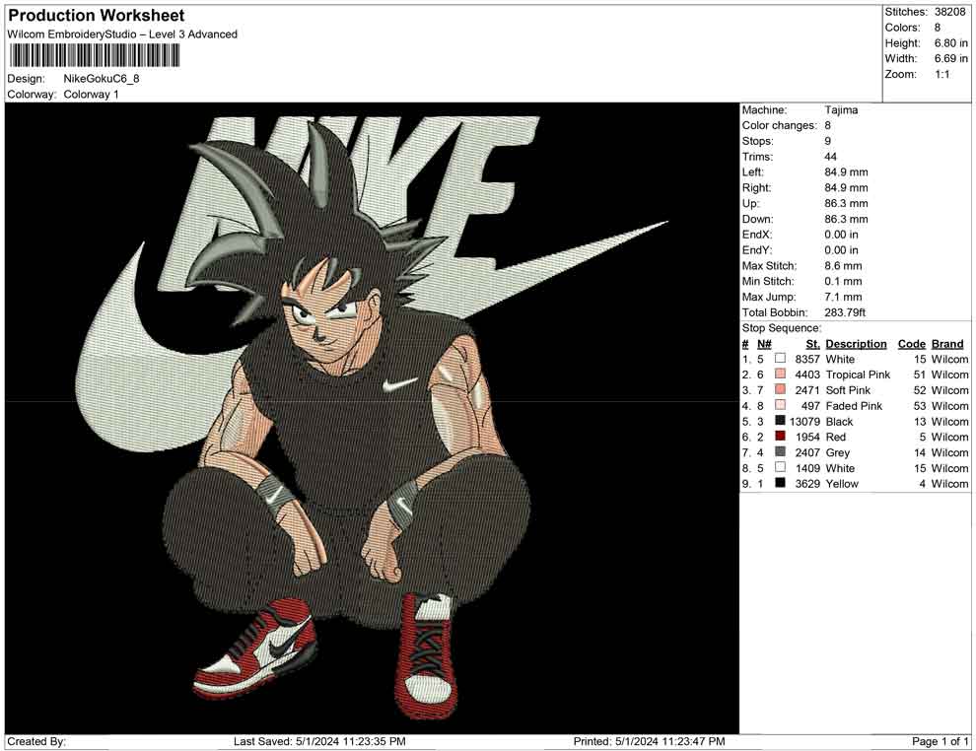976x751 pixels.
Task: Click the Up value '86.3 mm'
Action: tap(846, 203)
